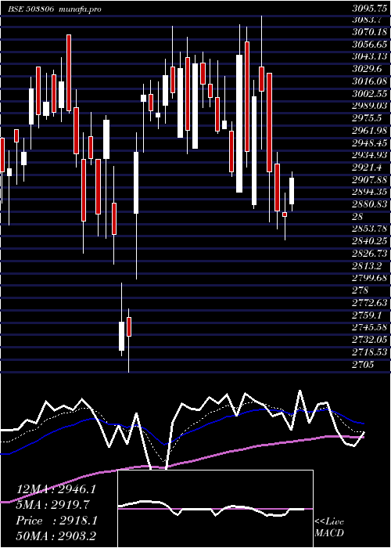The width and height of the screenshot is (391, 548).
Task: Click the 3043.13 price level label
Action: 370,56
